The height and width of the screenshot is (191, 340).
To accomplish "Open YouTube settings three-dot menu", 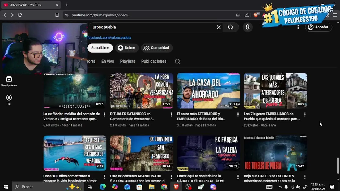I will [298, 27].
